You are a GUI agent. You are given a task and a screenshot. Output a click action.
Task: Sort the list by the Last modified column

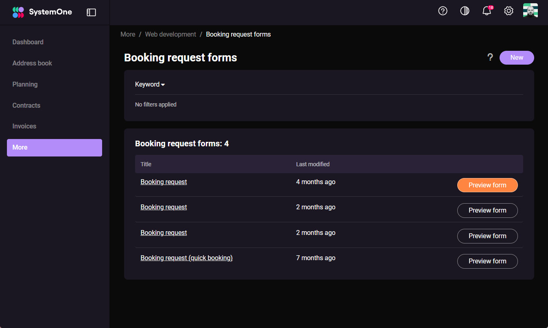click(x=313, y=164)
